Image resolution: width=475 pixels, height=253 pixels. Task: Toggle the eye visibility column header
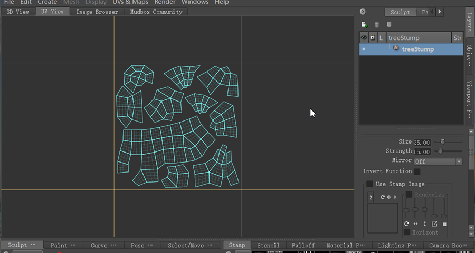pos(364,37)
